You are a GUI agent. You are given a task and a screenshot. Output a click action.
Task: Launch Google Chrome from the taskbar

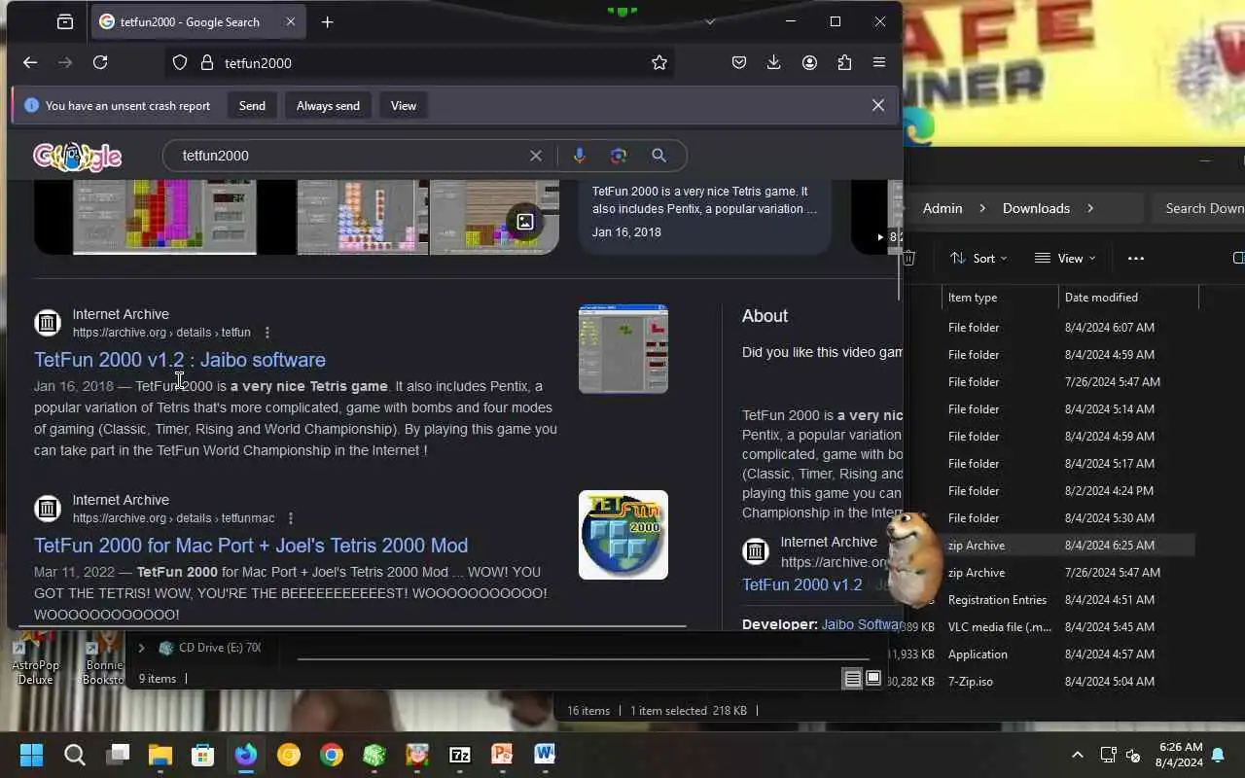coord(332,755)
